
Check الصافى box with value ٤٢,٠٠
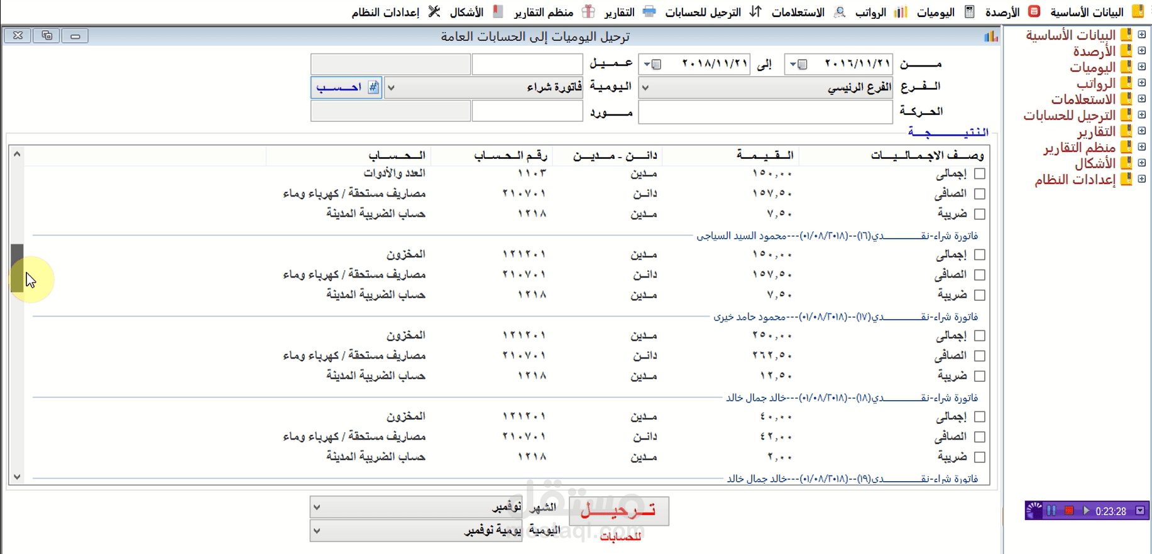point(979,437)
